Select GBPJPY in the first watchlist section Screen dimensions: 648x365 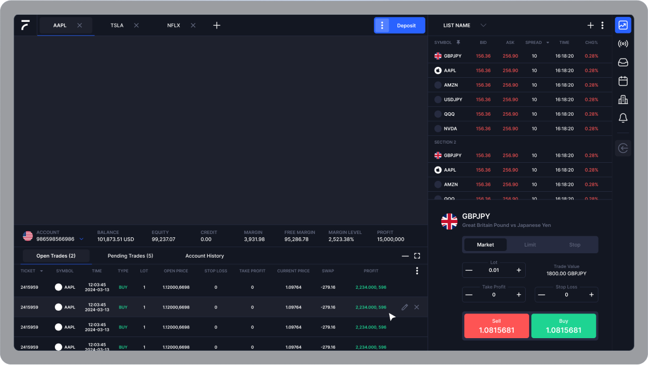tap(520, 56)
